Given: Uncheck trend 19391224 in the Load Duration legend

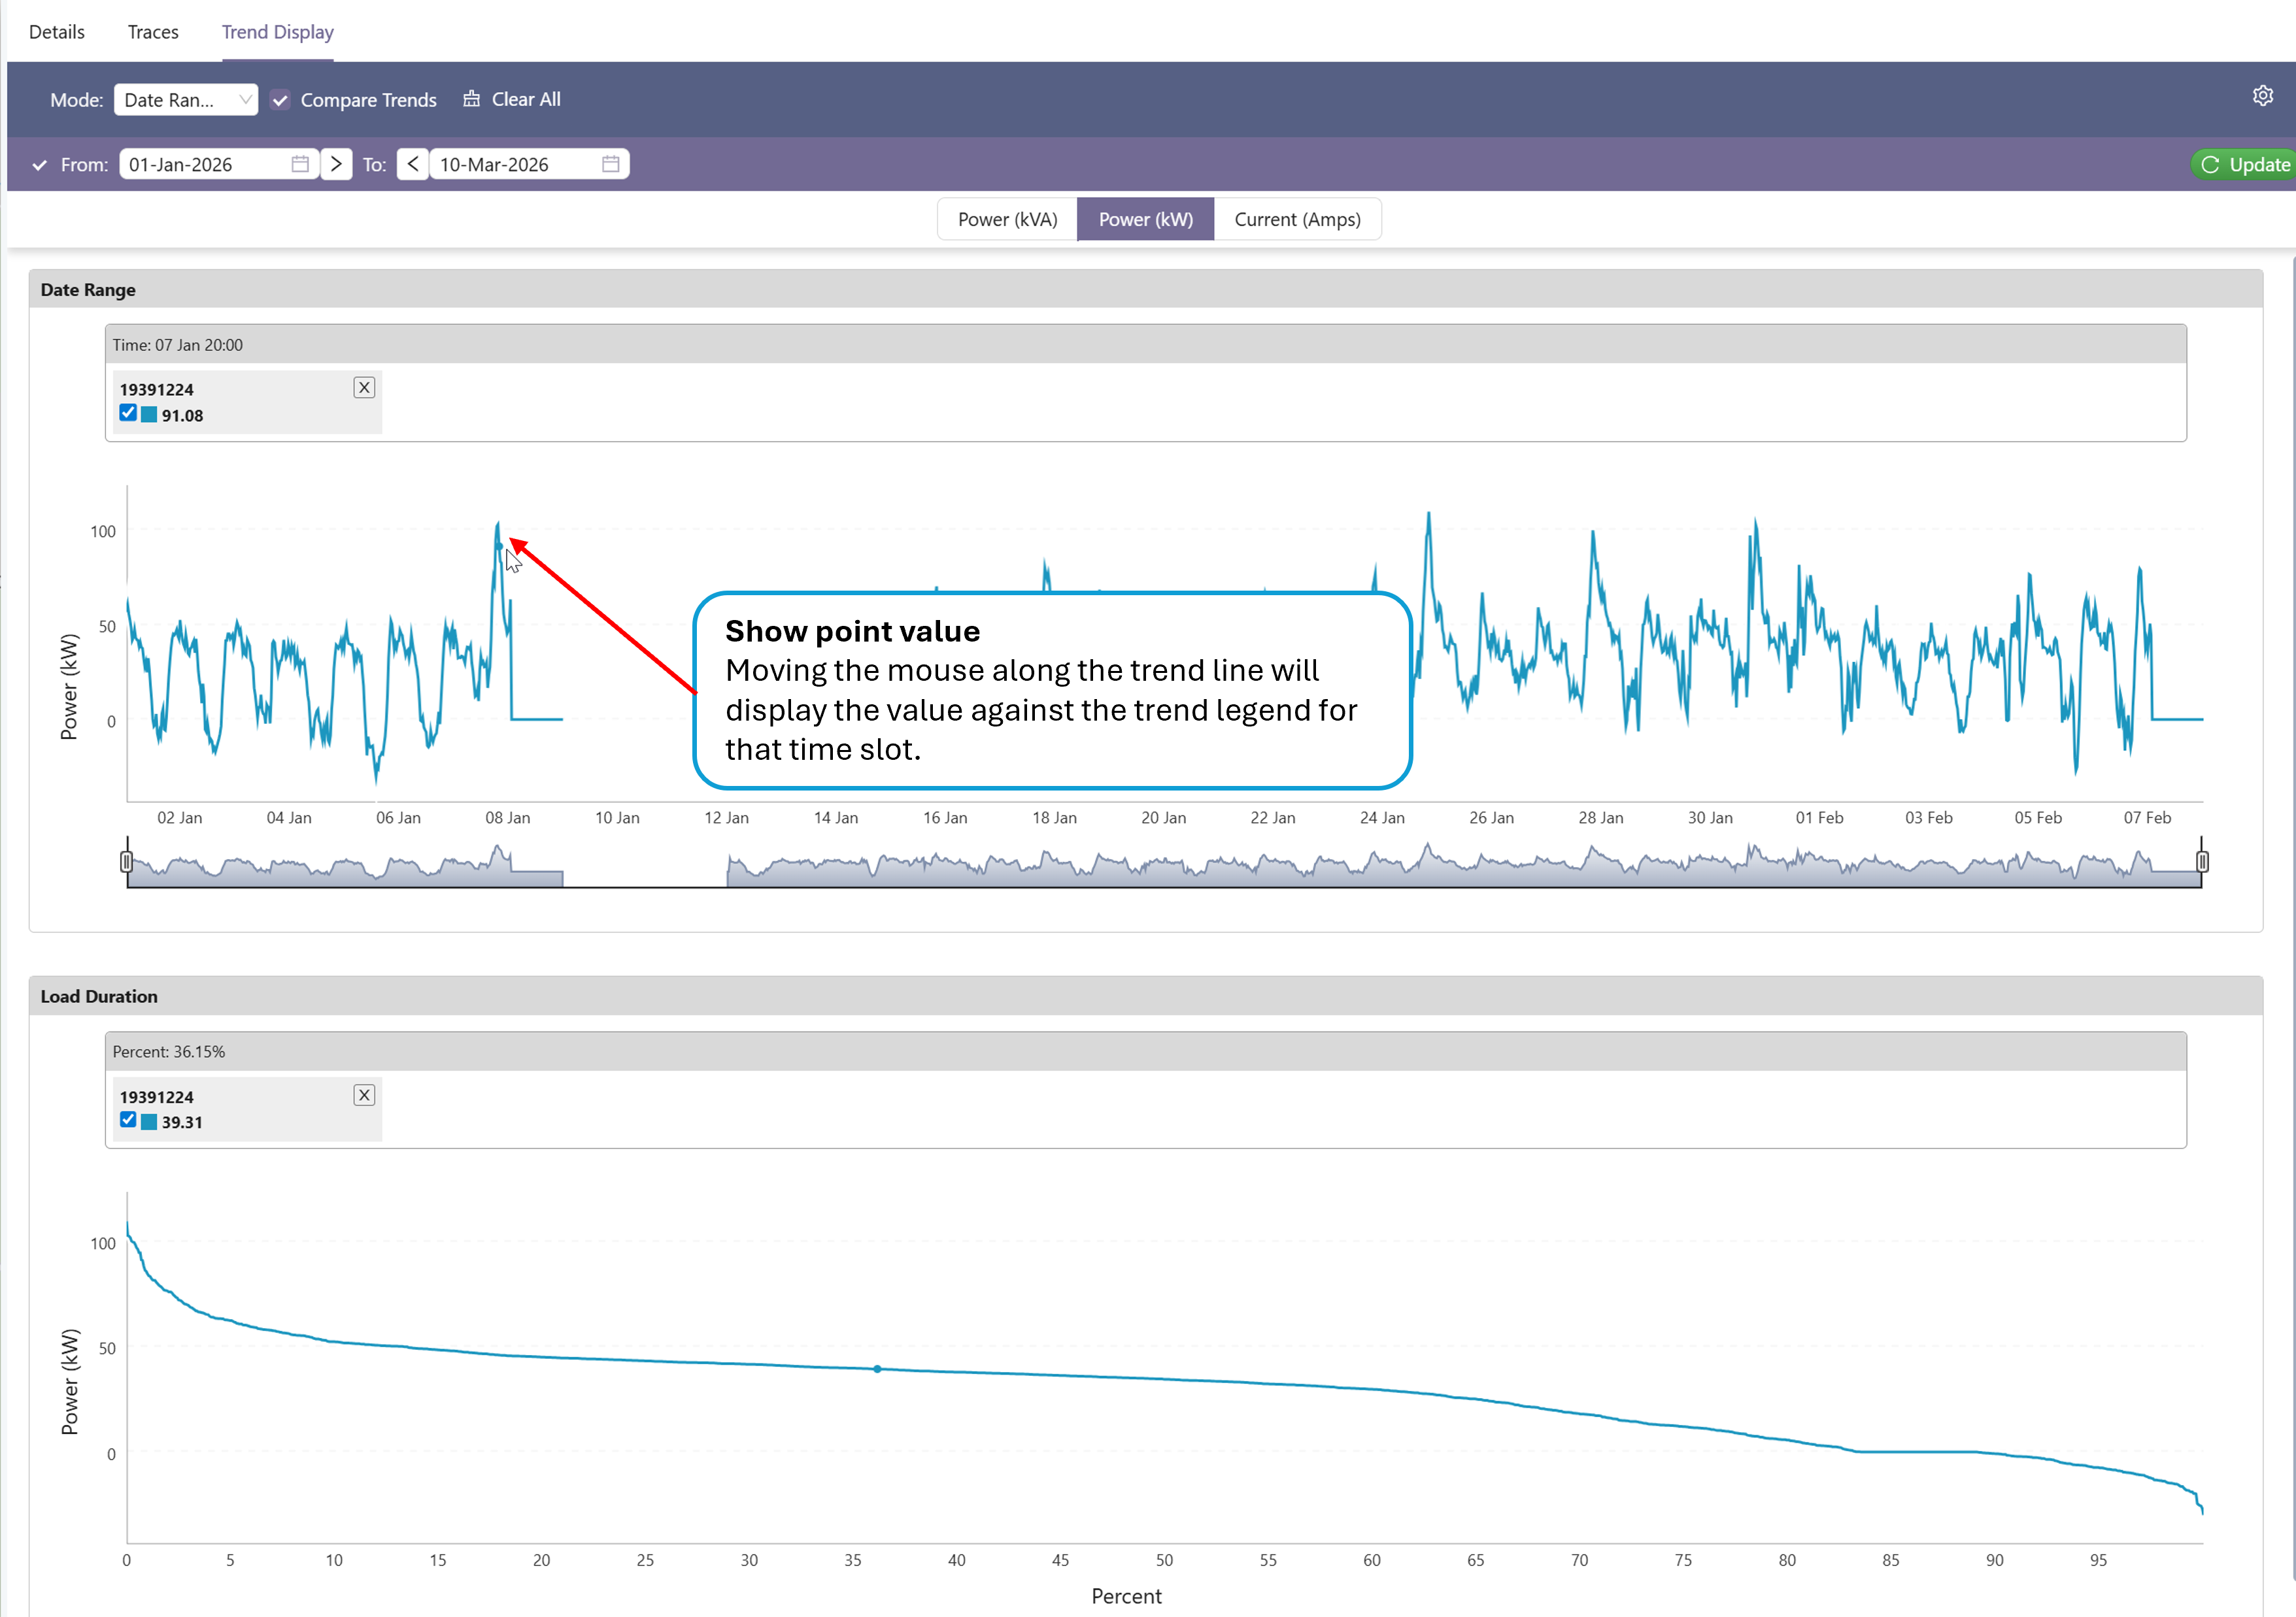Looking at the screenshot, I should click(128, 1120).
